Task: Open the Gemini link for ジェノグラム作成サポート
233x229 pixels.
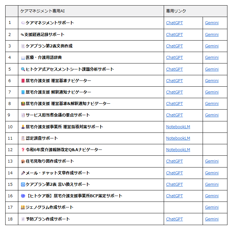Action: [x=212, y=207]
